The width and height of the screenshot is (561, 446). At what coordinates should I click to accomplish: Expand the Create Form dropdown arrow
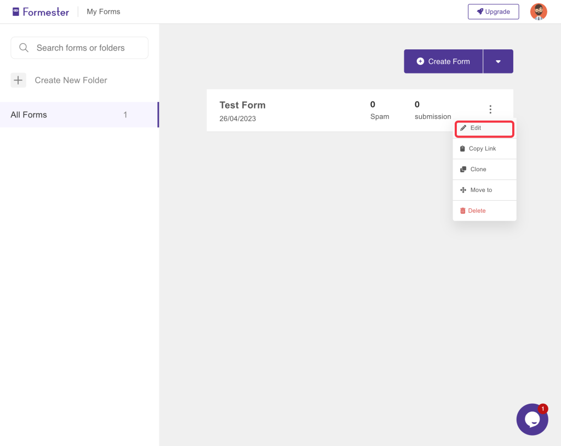point(498,61)
